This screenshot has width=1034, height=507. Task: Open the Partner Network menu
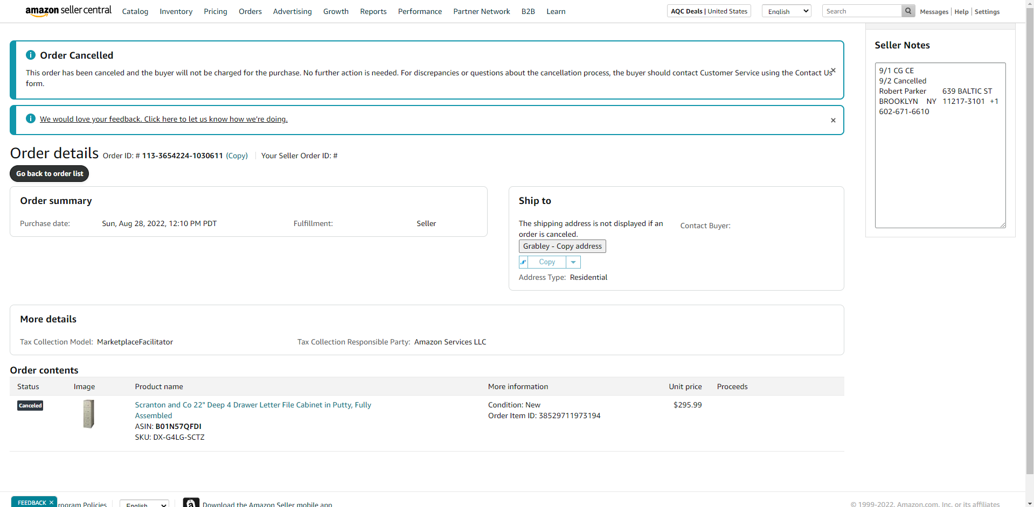click(x=482, y=11)
